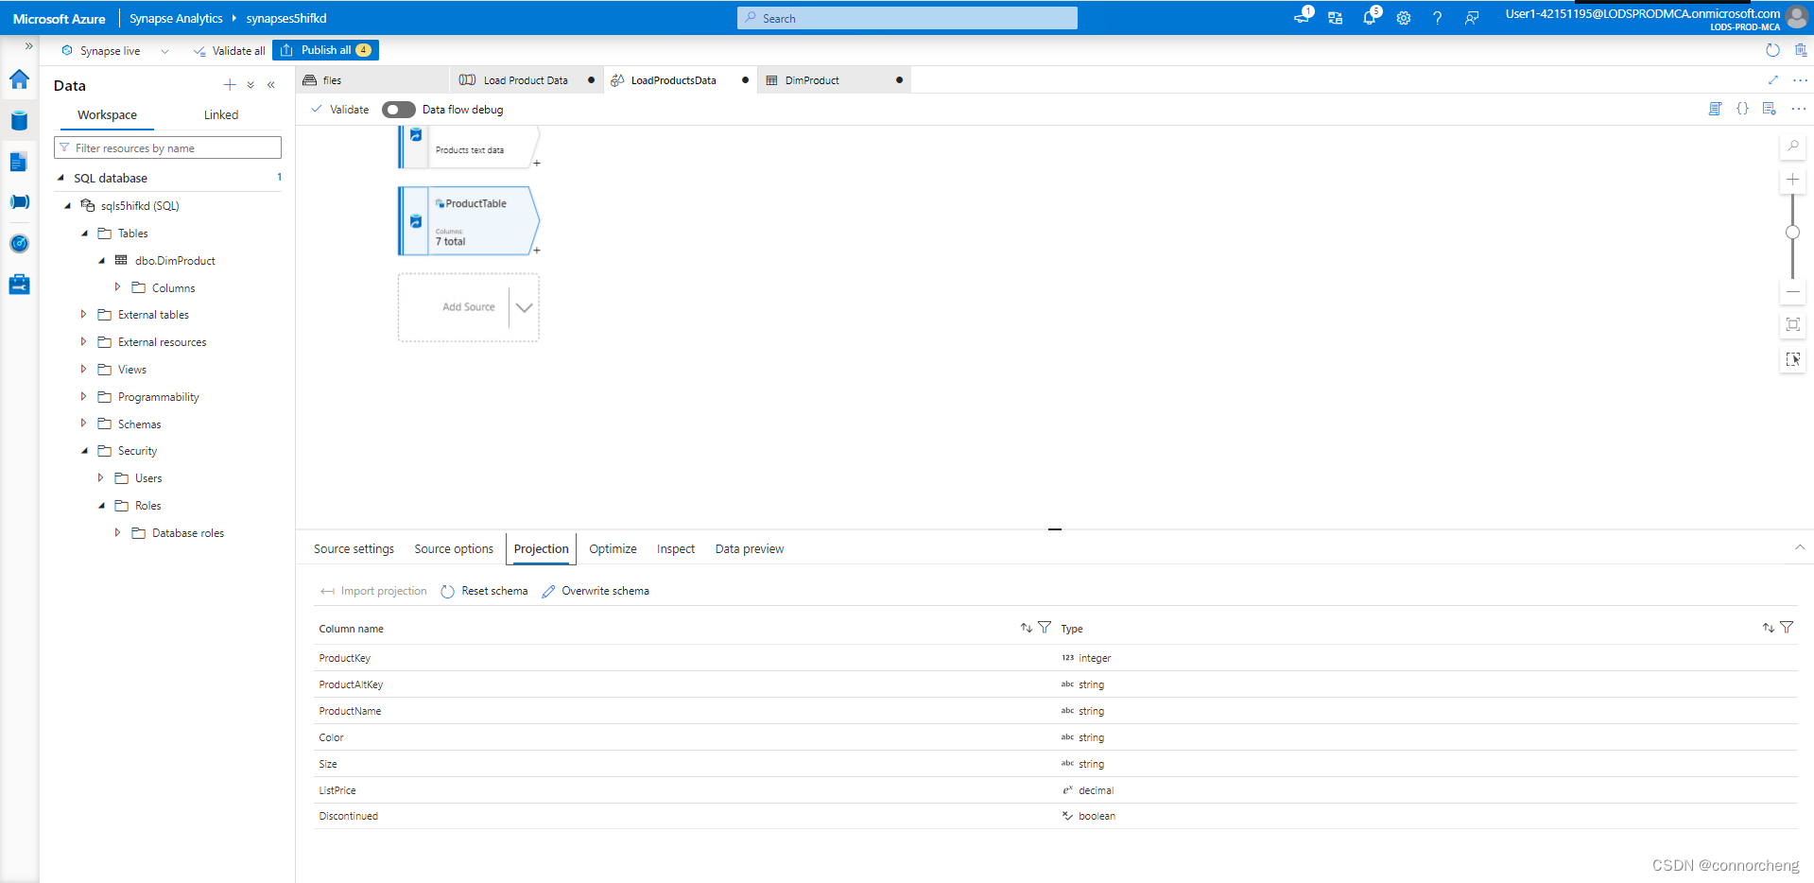
Task: Toggle canvas multi-select mode icon
Action: click(x=1793, y=359)
